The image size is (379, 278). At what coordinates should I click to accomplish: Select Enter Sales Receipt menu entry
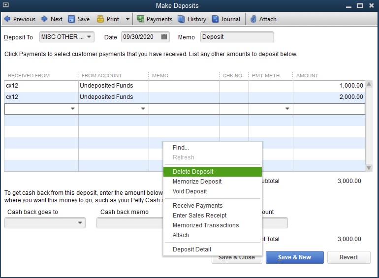point(213,216)
